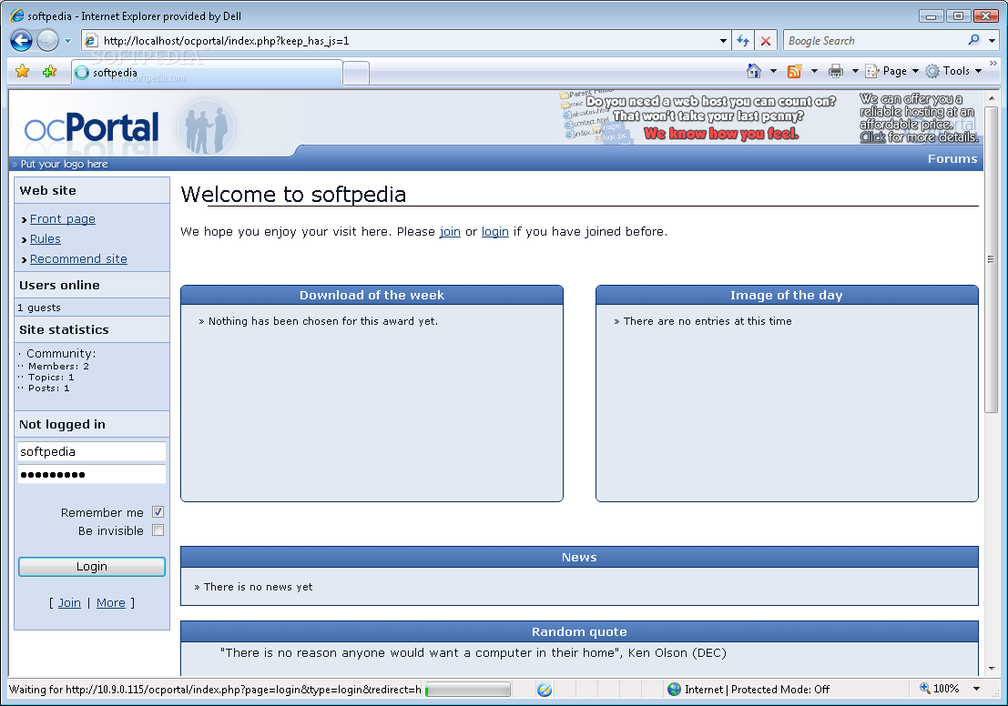
Task: Uncheck the Remember me checkbox
Action: point(158,512)
